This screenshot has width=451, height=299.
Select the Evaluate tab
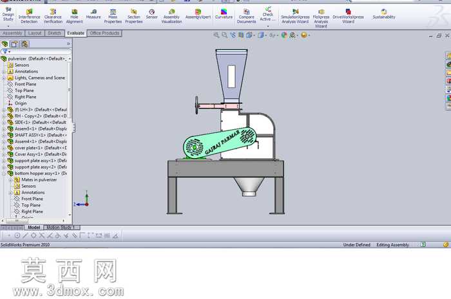point(75,33)
